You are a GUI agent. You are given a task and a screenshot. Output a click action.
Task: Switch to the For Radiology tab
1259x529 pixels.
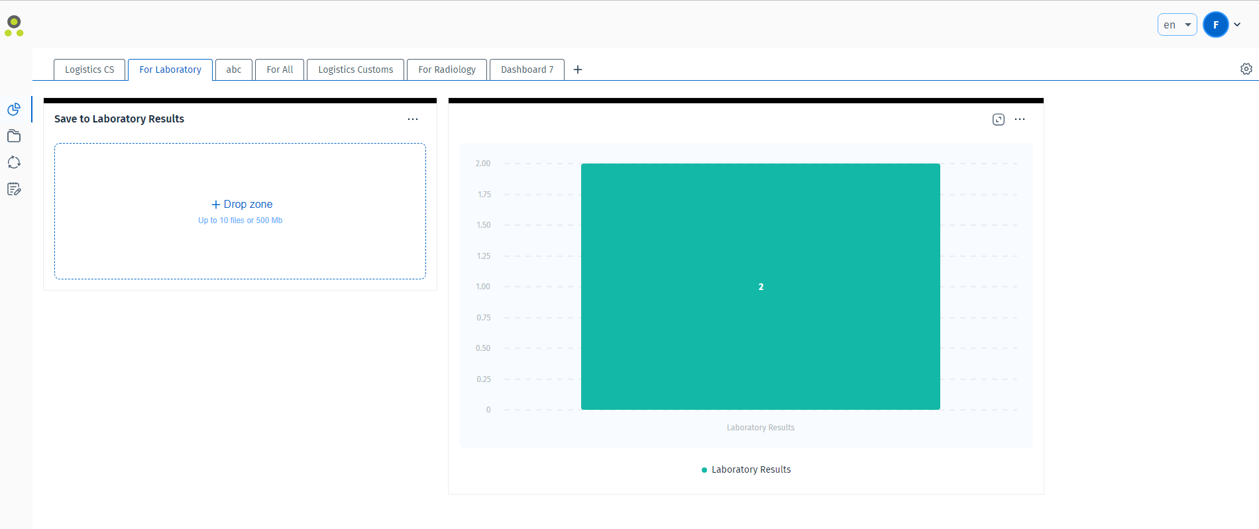[x=447, y=70]
